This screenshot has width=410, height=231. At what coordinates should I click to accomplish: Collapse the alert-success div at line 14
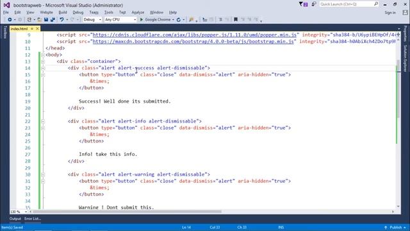43,68
